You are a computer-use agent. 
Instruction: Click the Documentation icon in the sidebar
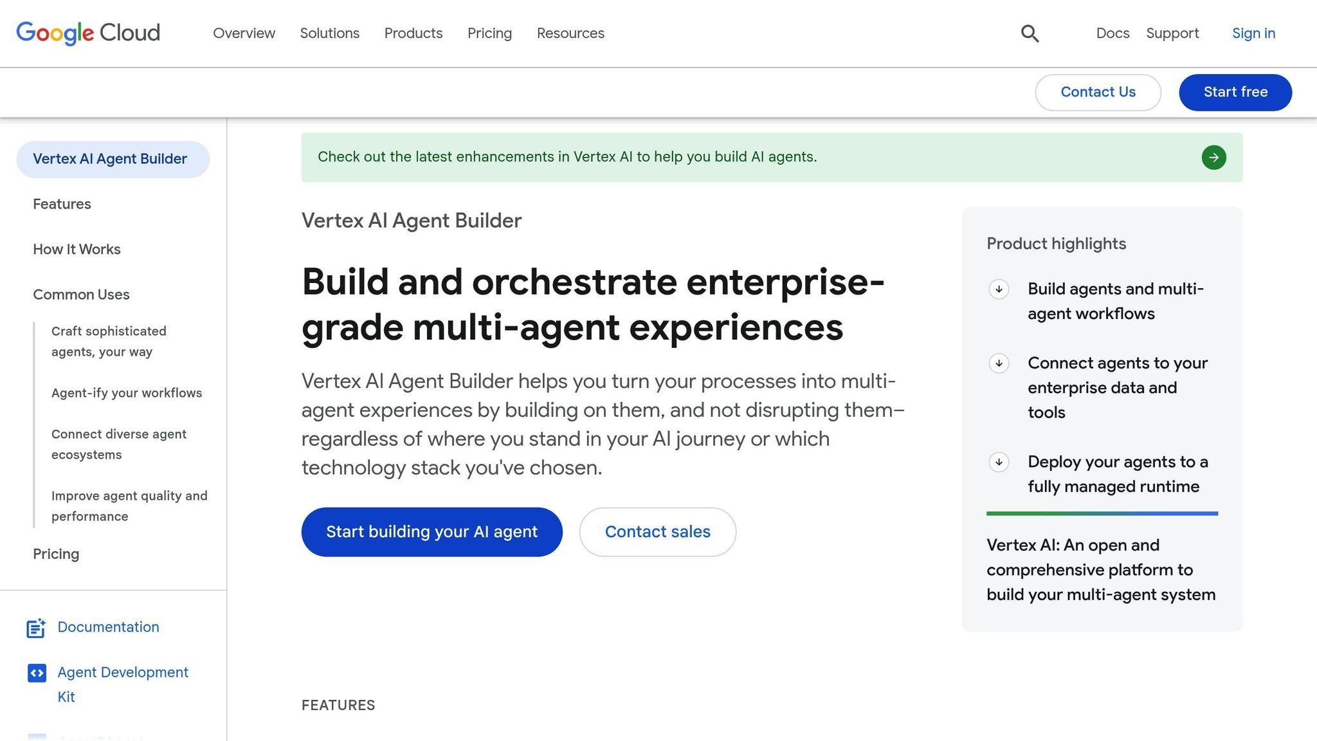pos(36,628)
